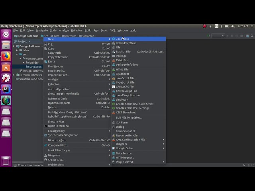
Task: Click the package-info.java file icon
Action: pos(114,64)
